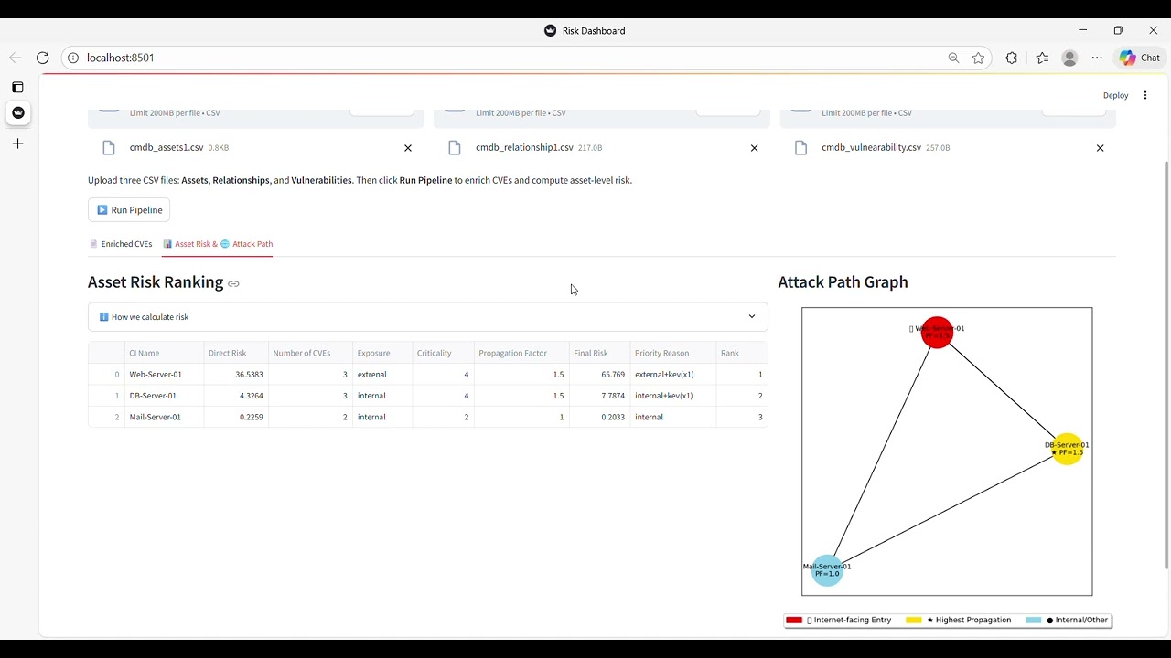Remove the cmdb_vulnearability.csv uploaded file
This screenshot has width=1171, height=658.
[x=1100, y=148]
